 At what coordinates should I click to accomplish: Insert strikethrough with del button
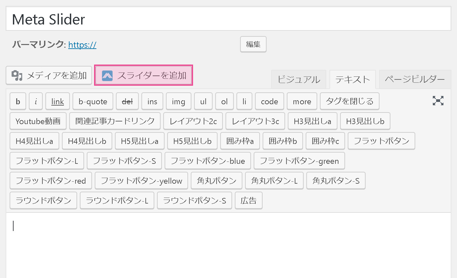click(x=127, y=102)
